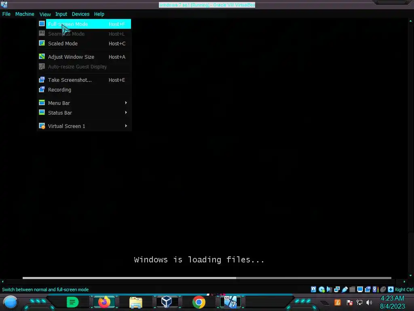Open the Input menu
The image size is (414, 311).
coord(61,14)
